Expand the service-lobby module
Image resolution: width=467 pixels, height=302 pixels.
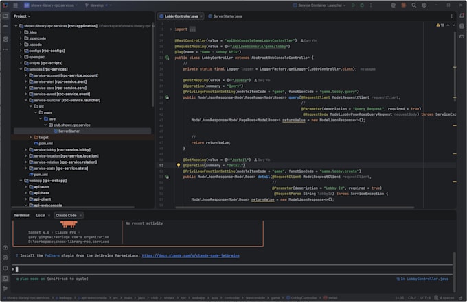(x=26, y=150)
